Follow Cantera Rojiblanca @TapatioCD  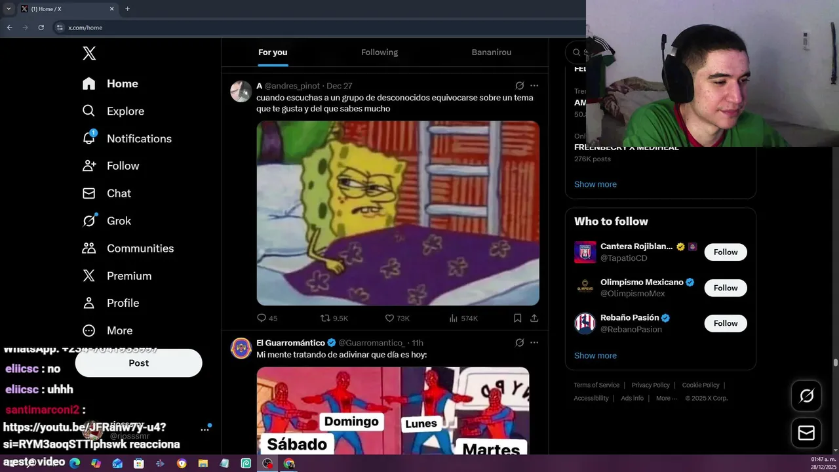click(726, 252)
